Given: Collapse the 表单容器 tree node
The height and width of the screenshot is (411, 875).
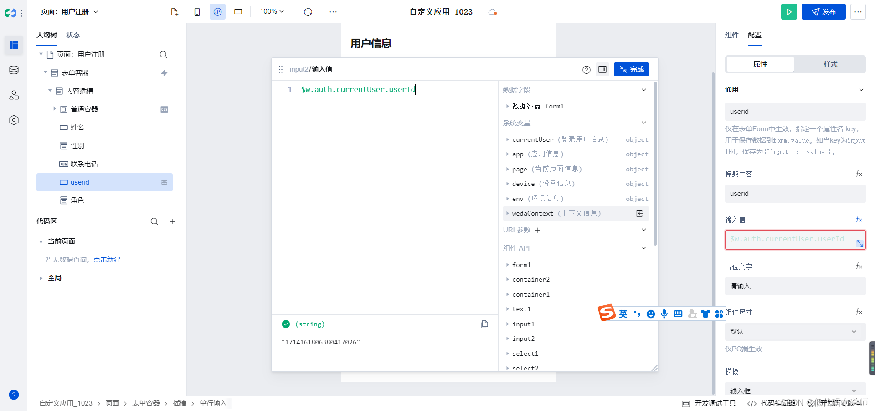Looking at the screenshot, I should click(46, 72).
